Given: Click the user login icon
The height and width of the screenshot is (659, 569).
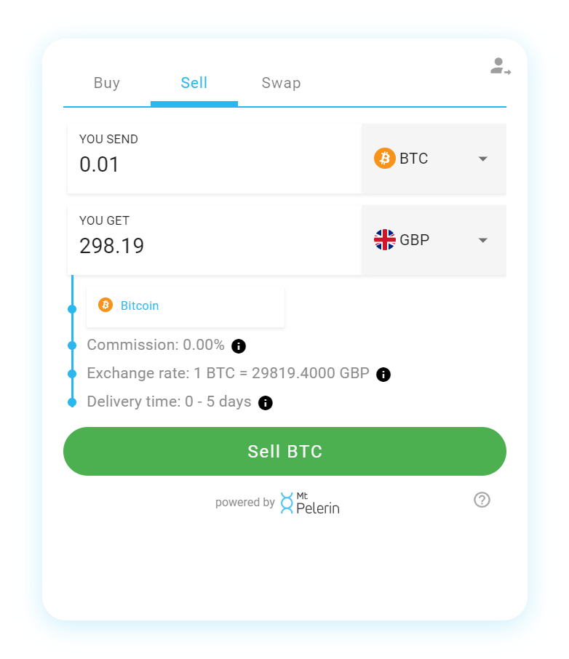Looking at the screenshot, I should (x=500, y=66).
